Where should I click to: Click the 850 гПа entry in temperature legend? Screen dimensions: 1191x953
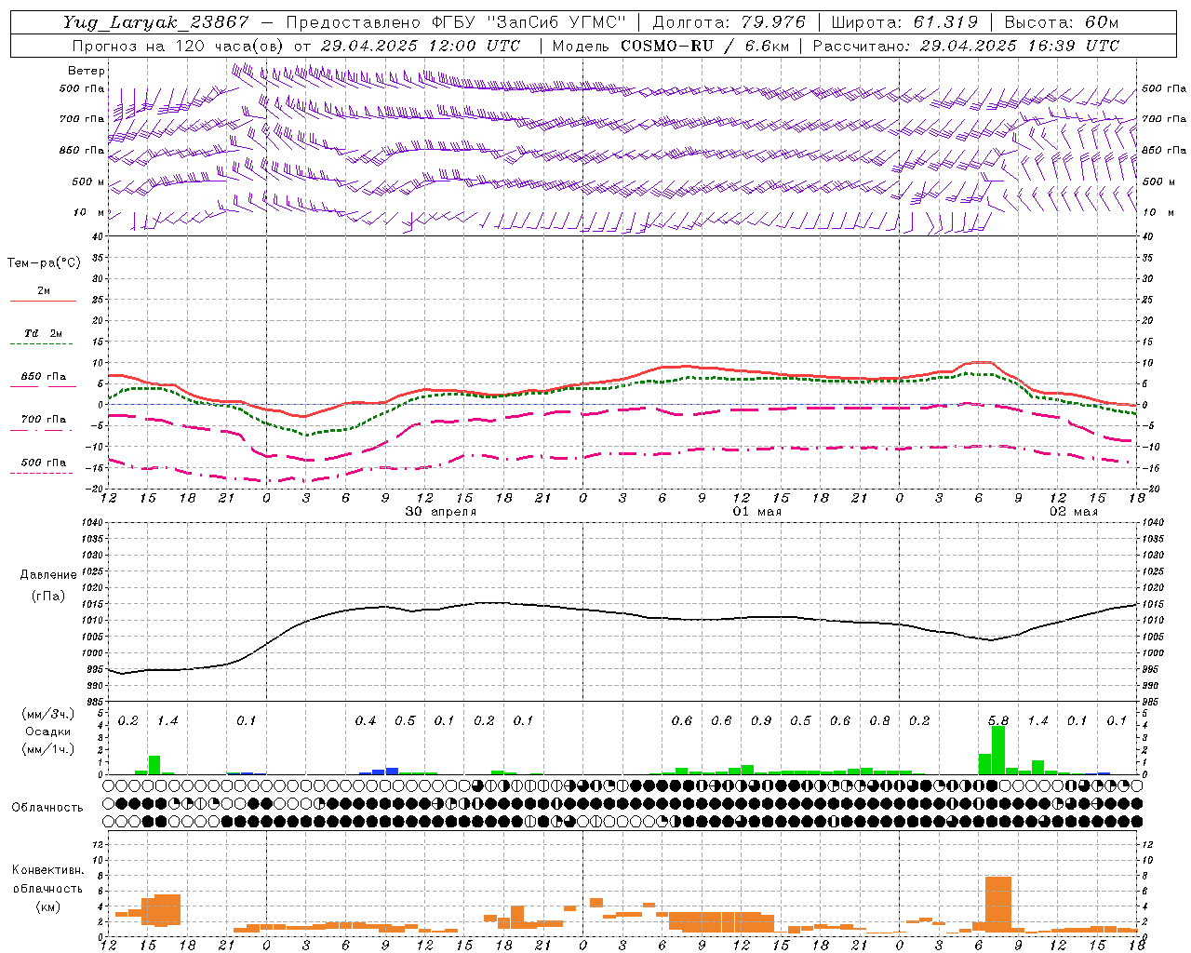coord(43,377)
